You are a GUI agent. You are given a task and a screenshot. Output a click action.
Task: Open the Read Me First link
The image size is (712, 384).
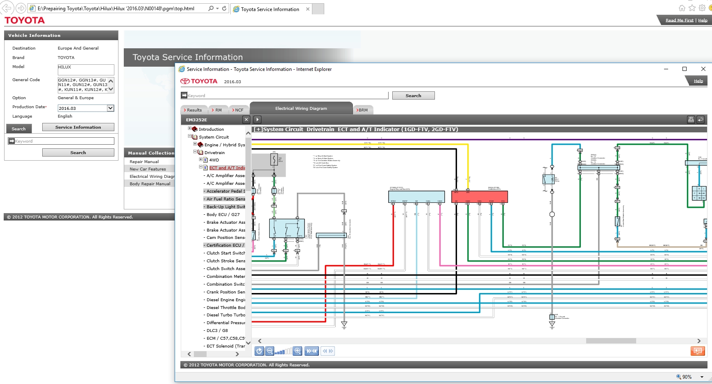(679, 20)
